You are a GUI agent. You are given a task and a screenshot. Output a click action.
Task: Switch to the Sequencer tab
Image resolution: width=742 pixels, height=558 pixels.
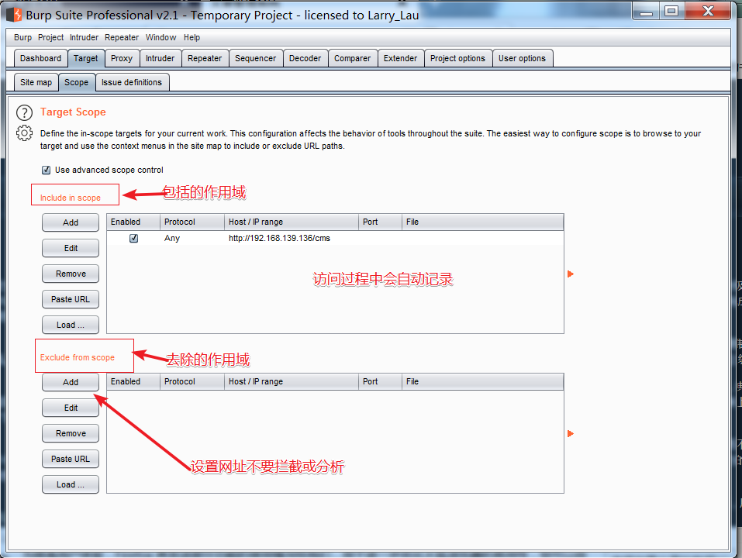coord(256,58)
